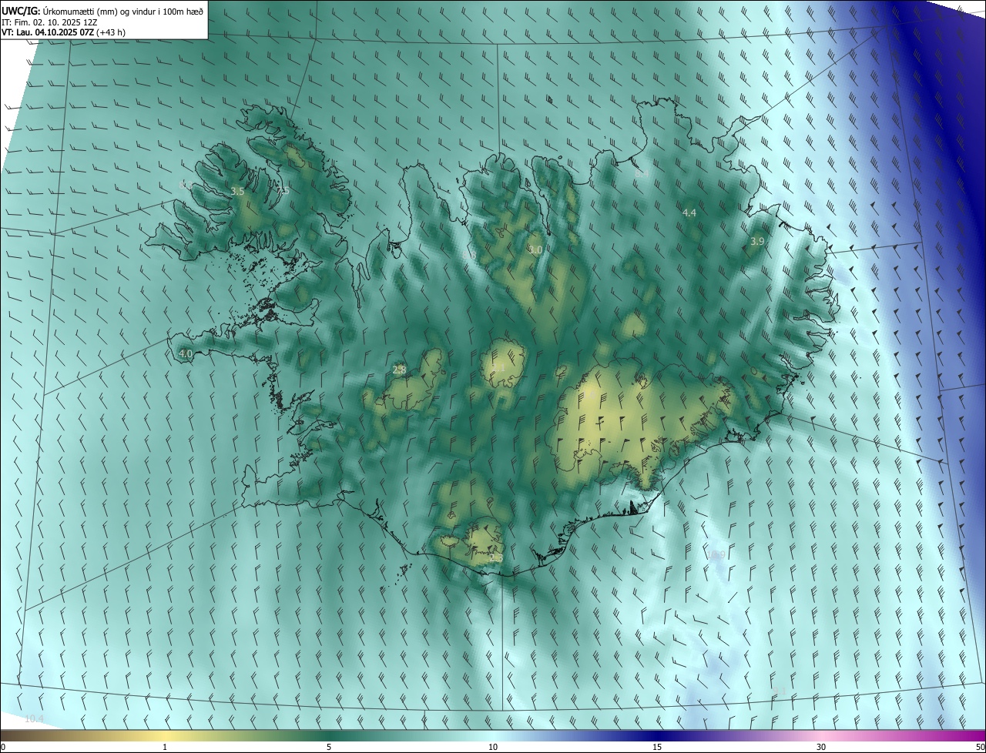986x753 pixels.
Task: Click the 15 label on the color scale
Action: (x=657, y=747)
